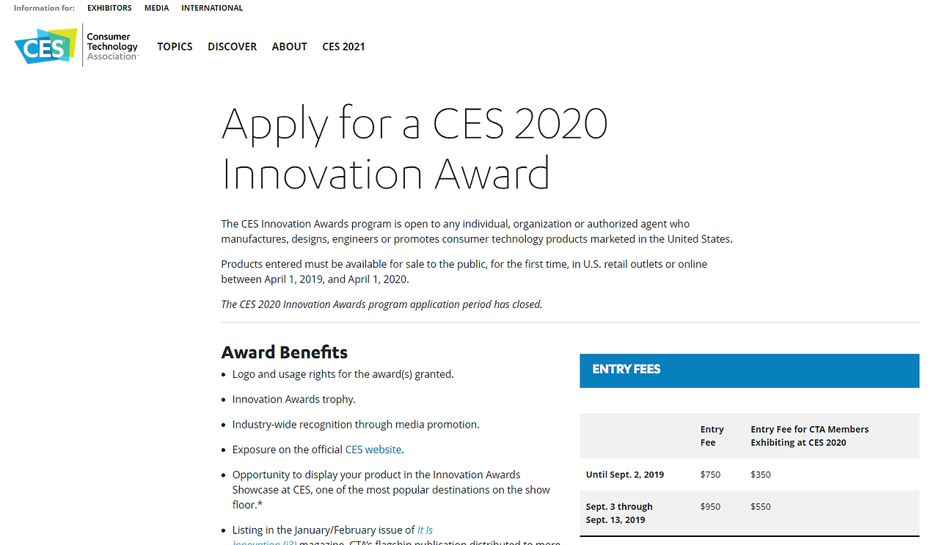Select the $350 CTA member fee cell
939x545 pixels.
pyautogui.click(x=761, y=475)
